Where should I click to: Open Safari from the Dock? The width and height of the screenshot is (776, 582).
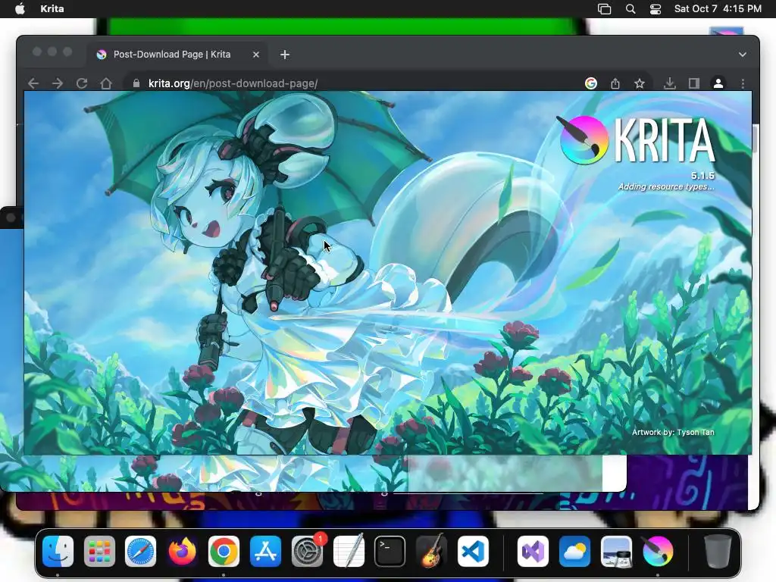click(140, 552)
